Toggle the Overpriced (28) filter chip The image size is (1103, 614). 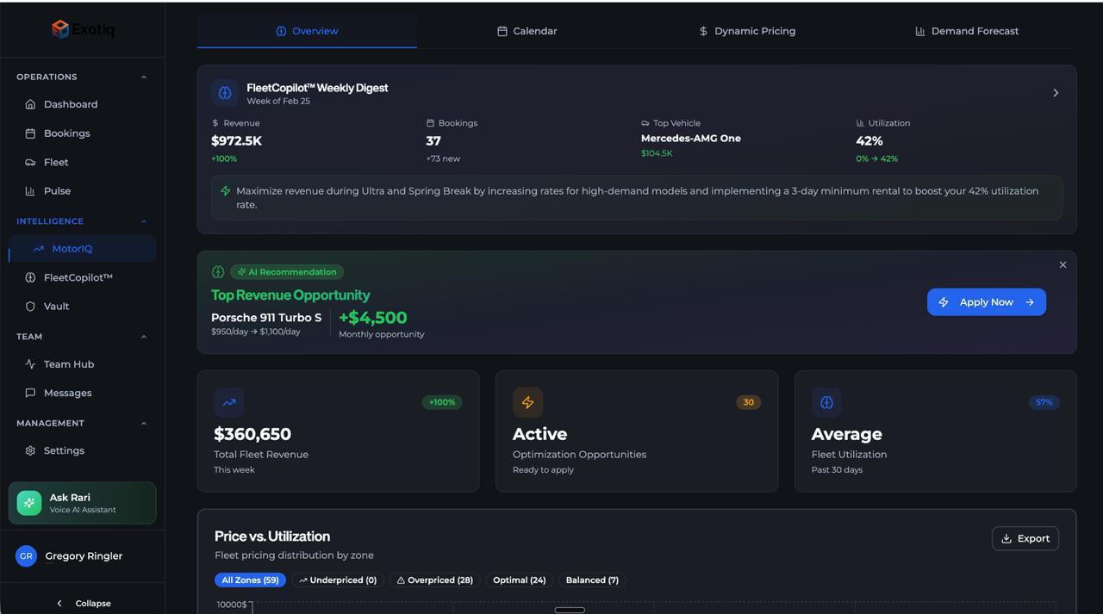coord(433,580)
